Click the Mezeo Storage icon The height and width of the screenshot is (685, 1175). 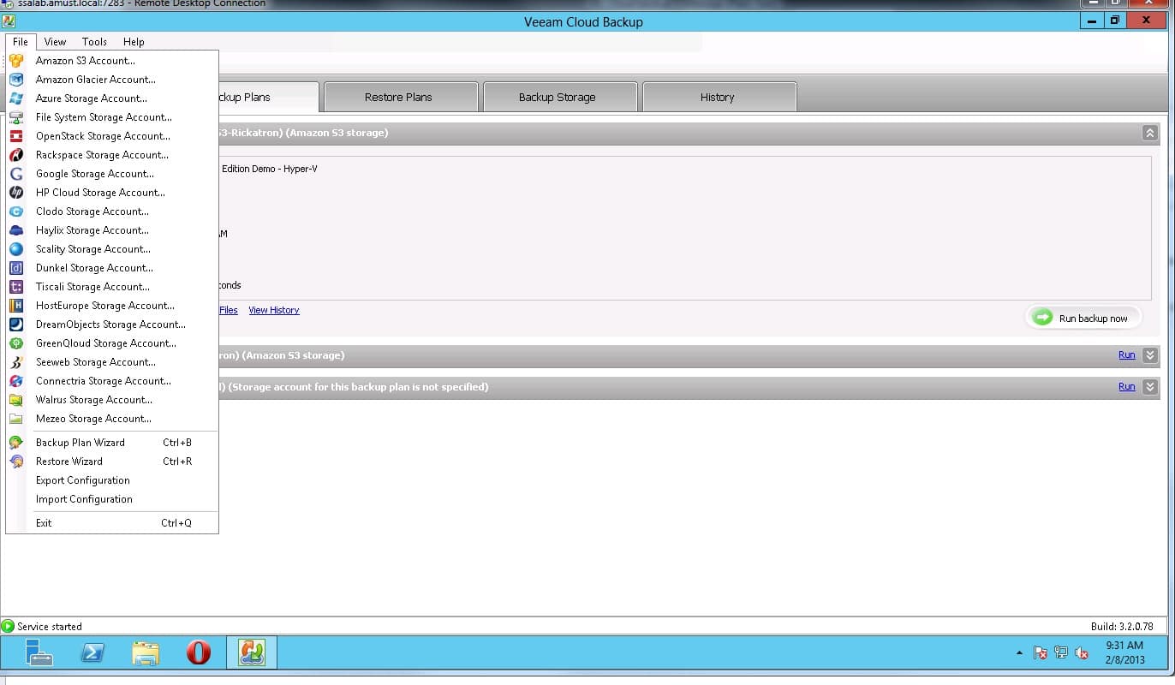[x=16, y=419]
